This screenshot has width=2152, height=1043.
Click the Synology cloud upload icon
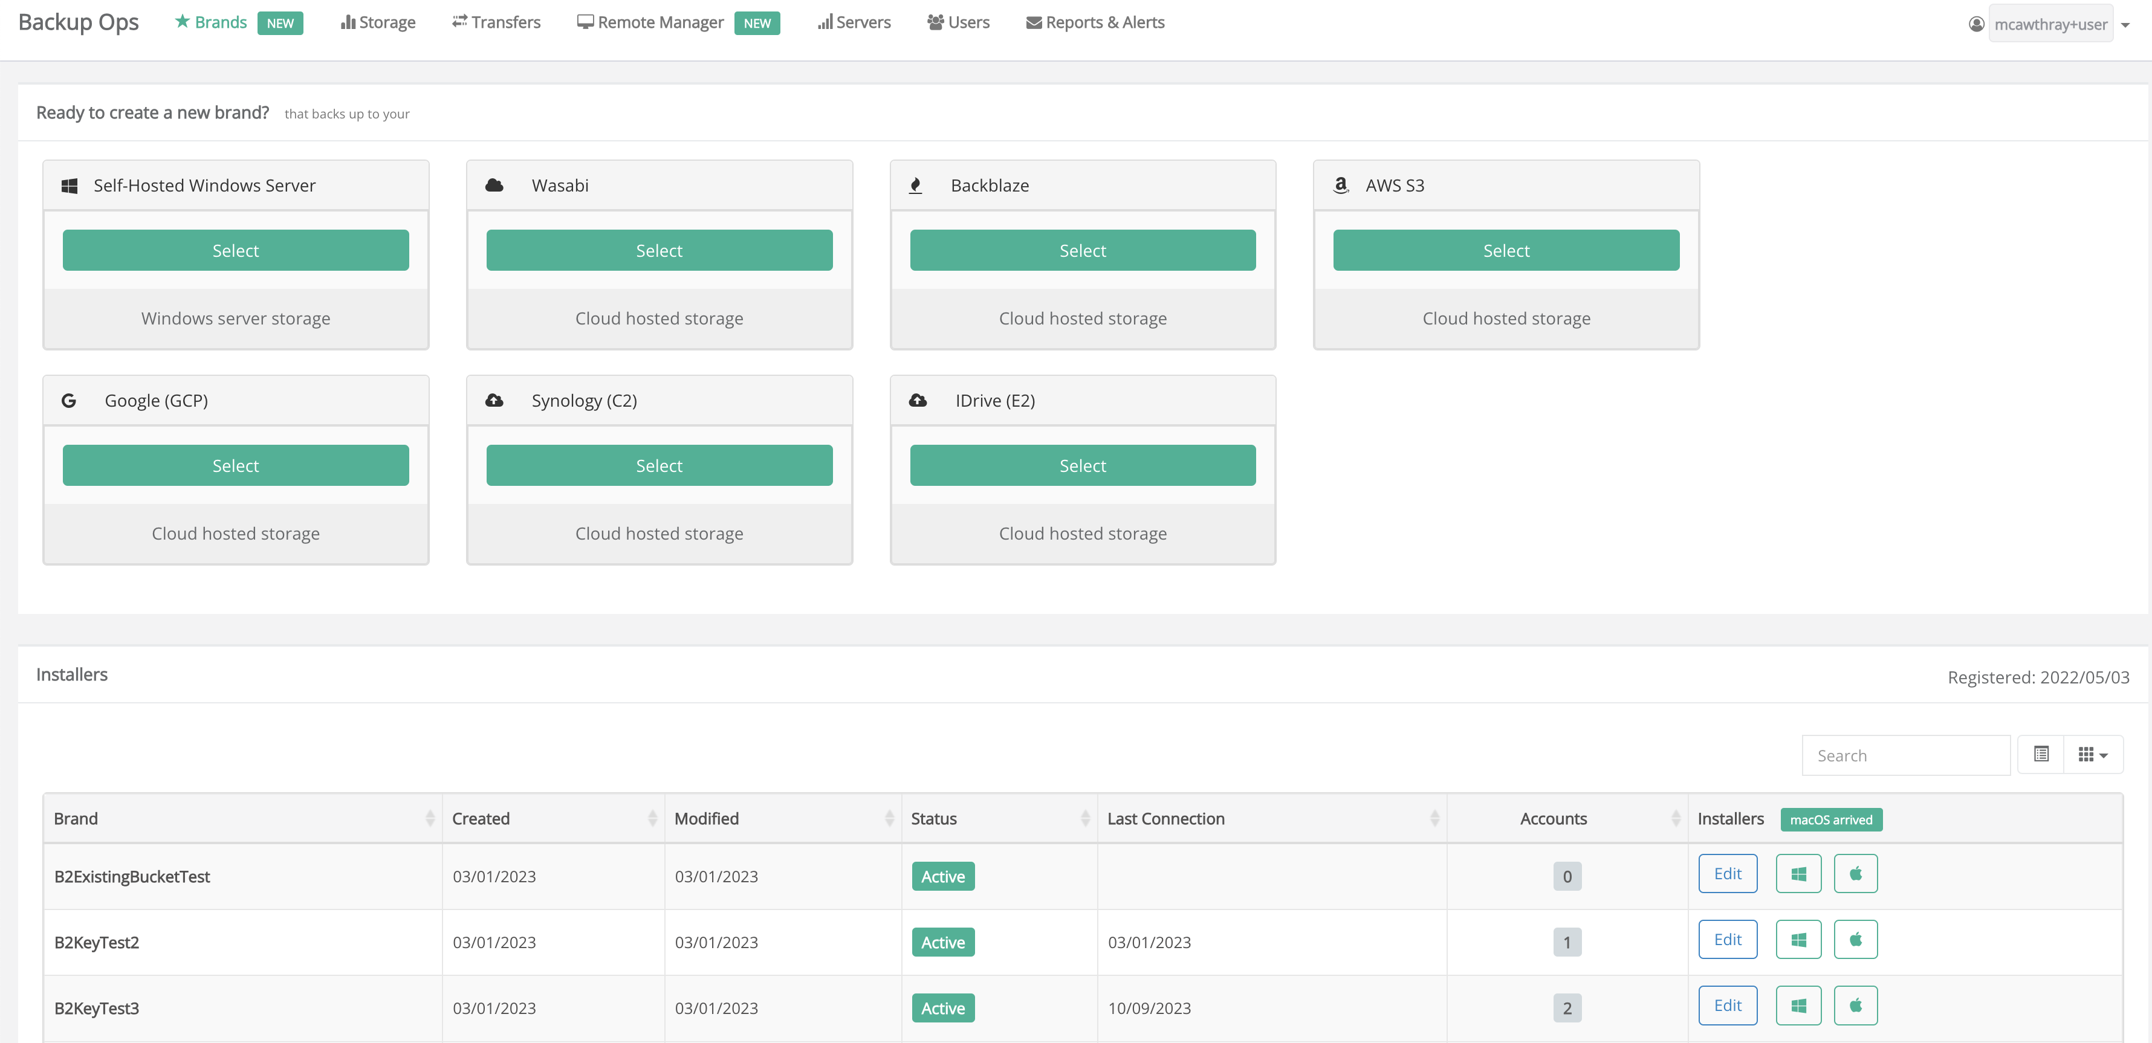[494, 401]
